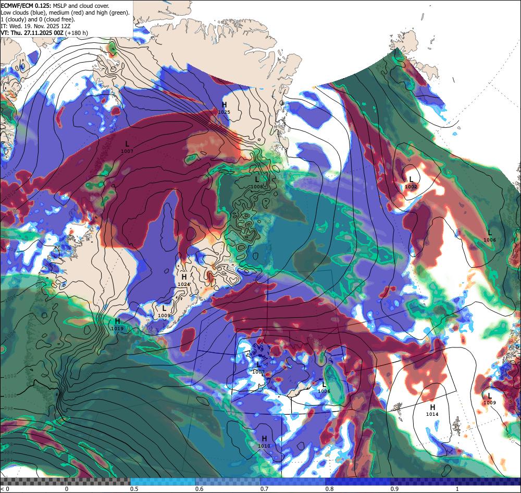The image size is (521, 493).
Task: Pick the dark blue 0.8–0.9 scale swatch
Action: click(358, 482)
